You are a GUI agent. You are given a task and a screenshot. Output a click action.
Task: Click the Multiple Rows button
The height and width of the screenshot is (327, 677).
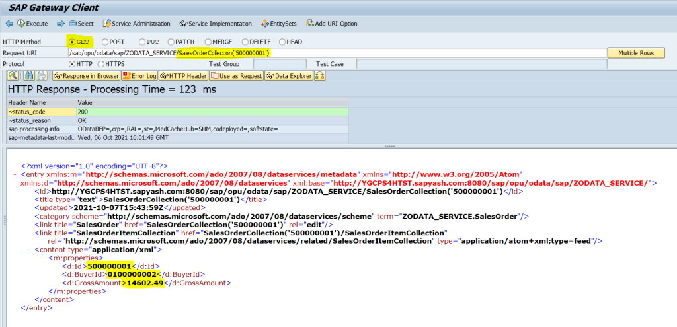pos(636,53)
